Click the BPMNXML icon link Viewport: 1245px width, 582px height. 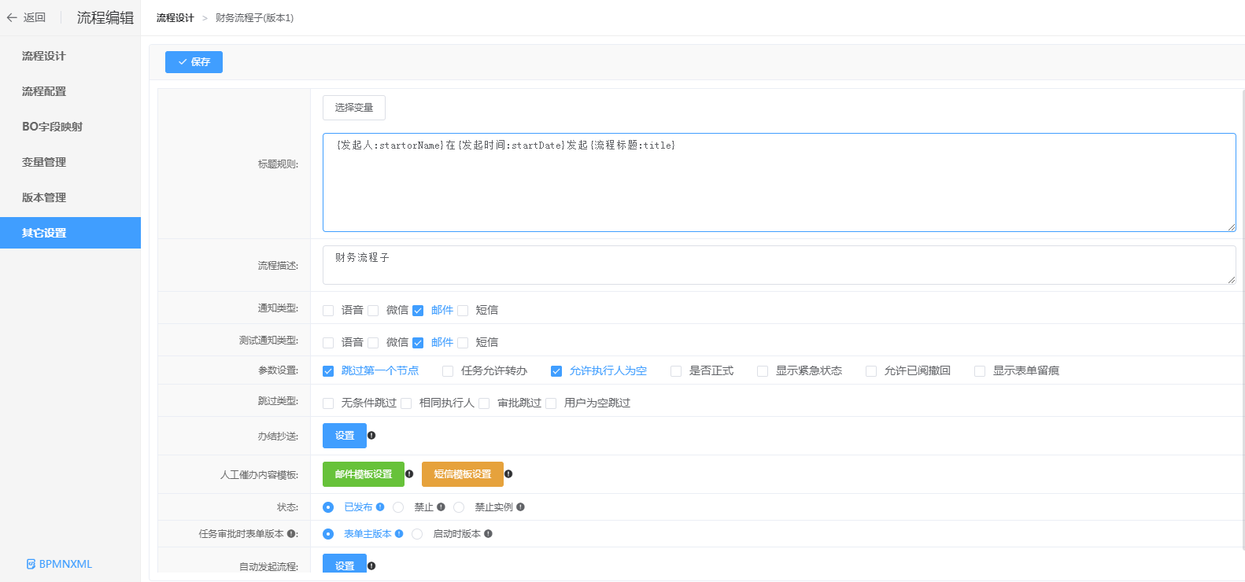(31, 564)
